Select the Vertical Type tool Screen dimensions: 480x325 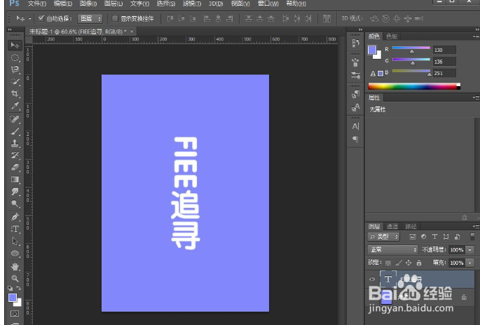click(15, 229)
